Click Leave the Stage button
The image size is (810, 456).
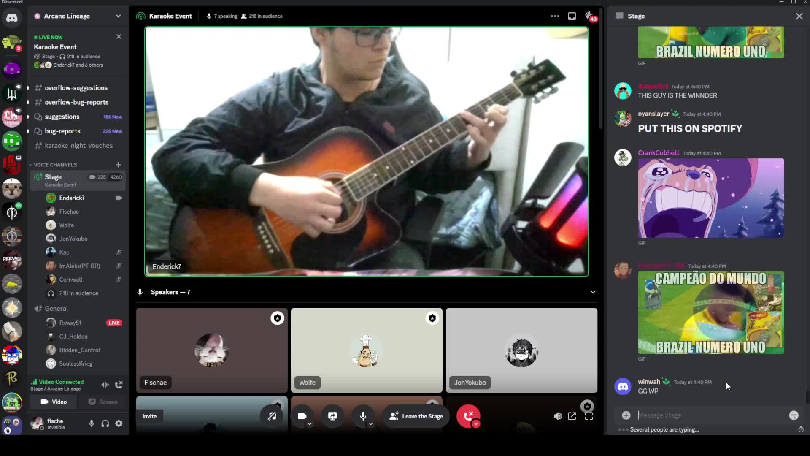pos(416,416)
